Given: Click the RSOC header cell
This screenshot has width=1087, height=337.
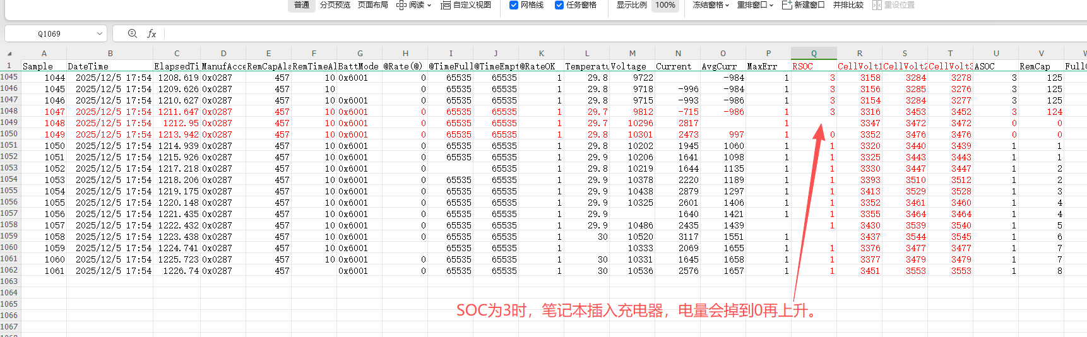Looking at the screenshot, I should (814, 66).
